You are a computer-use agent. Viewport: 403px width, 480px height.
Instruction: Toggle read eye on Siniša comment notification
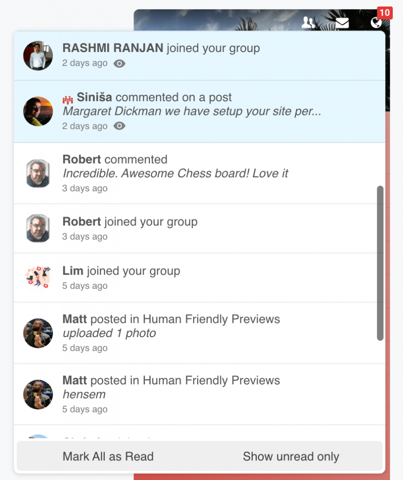(119, 126)
